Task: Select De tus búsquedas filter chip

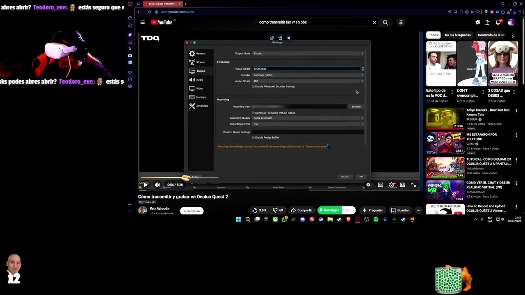Action: point(458,35)
